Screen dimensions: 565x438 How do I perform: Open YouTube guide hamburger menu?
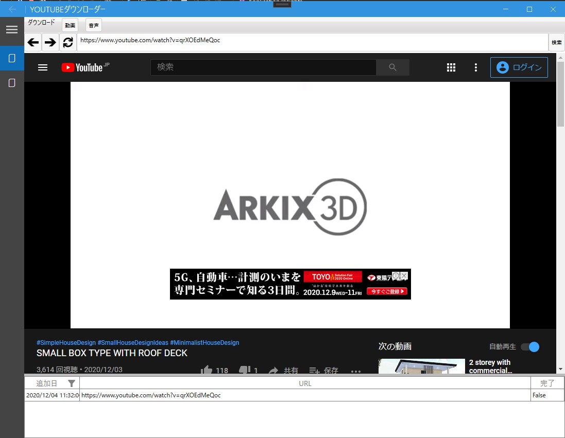[43, 67]
